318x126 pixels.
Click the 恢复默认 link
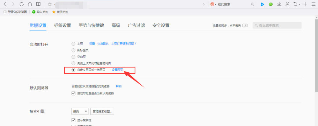pyautogui.click(x=103, y=44)
